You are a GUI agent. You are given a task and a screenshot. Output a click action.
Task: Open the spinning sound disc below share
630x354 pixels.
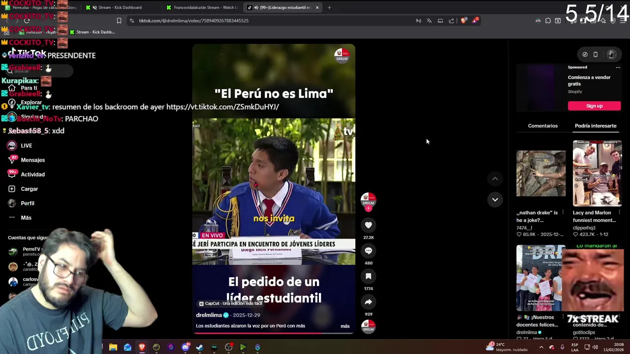(368, 326)
